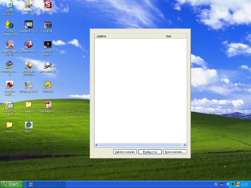The height and width of the screenshot is (188, 251).
Task: Open the InterVideo WinDVD 6 shortcut
Action: tap(29, 65)
